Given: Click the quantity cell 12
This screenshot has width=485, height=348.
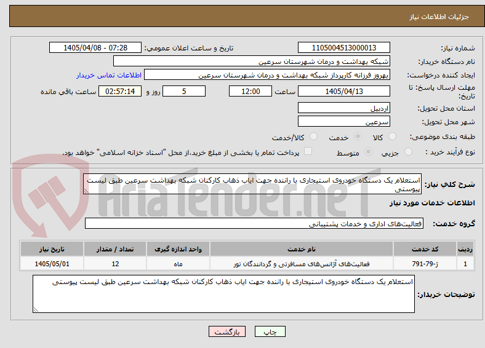Looking at the screenshot, I should [x=115, y=264].
